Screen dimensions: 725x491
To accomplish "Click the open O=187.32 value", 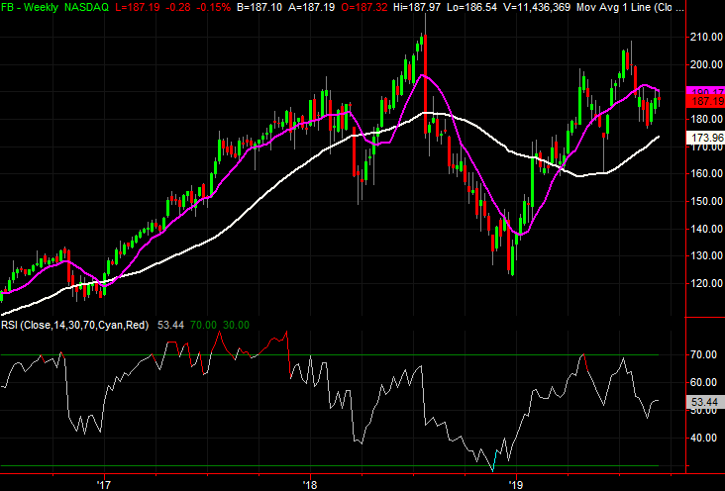I will 363,7.
